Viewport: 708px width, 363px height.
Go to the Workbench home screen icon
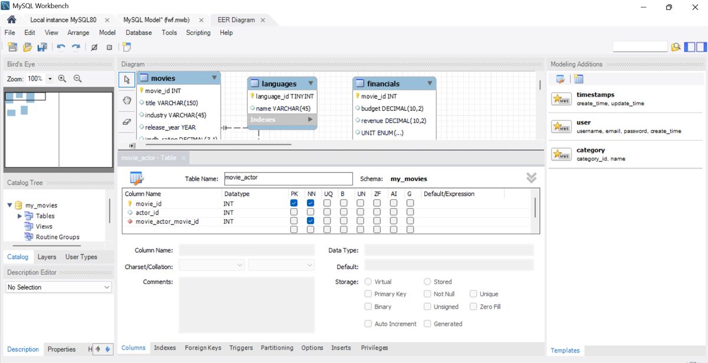tap(11, 19)
